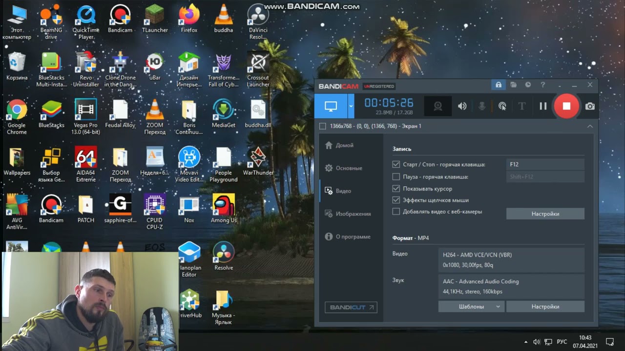Toggle webcam overlay icon in Bandicam
Screen dimensions: 625x351
tap(438, 106)
